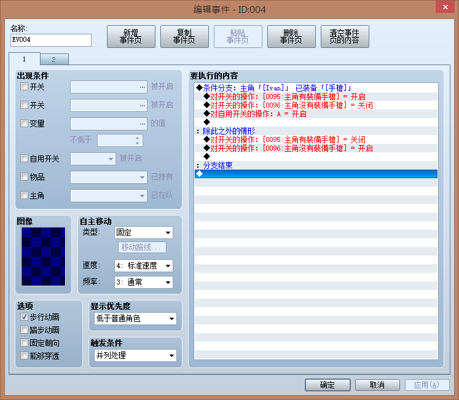This screenshot has width=459, height=400.
Task: Select line 0095 主角有裝備手槍 = 关闭
Action: click(316, 139)
